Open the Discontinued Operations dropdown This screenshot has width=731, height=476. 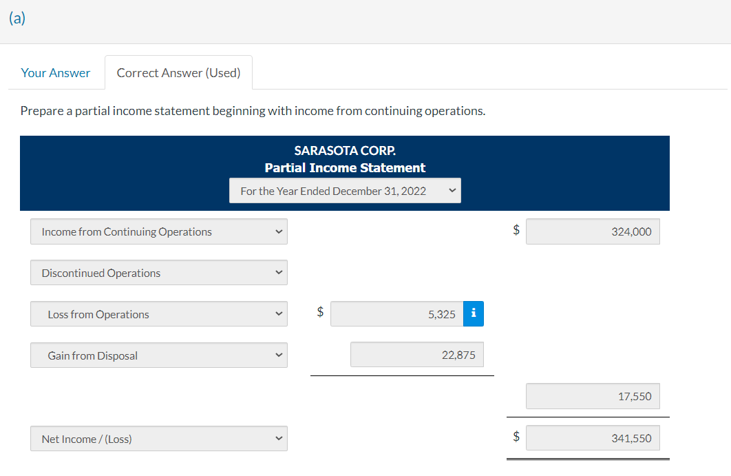[x=158, y=272]
